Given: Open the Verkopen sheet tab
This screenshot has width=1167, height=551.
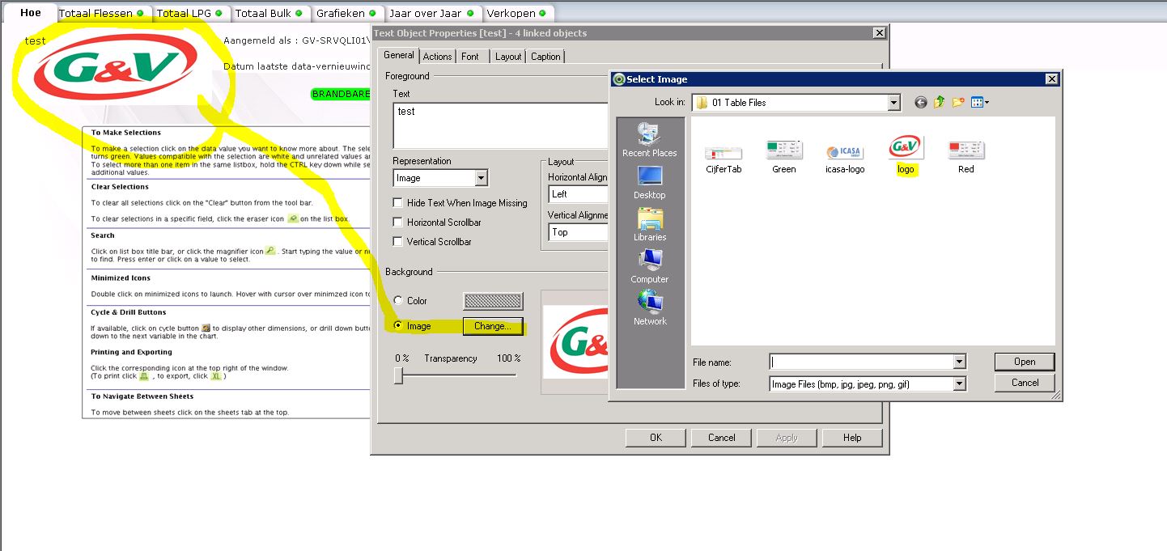Looking at the screenshot, I should (518, 14).
